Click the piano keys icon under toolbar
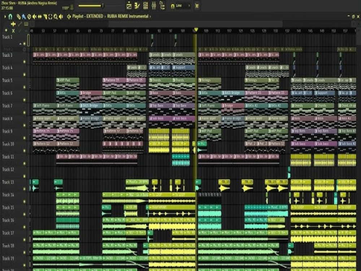Viewport: 361px width, 271px height. [x=26, y=24]
